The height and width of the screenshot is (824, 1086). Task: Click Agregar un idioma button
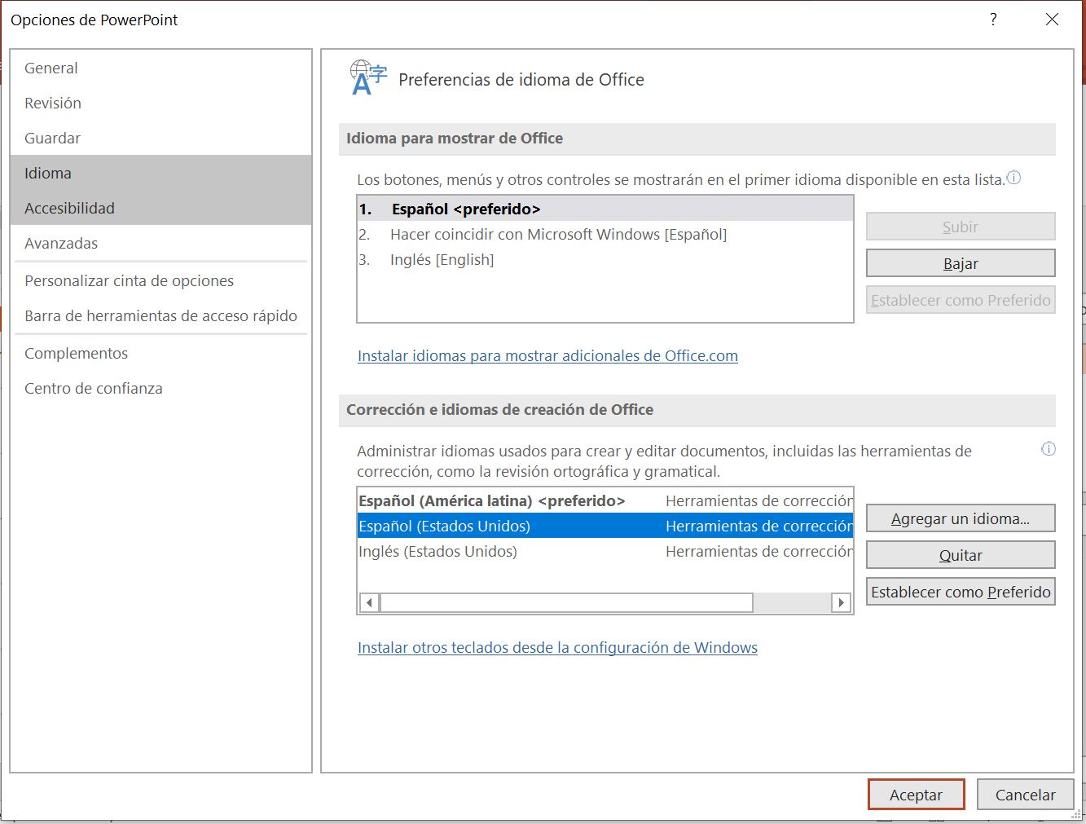pos(961,518)
